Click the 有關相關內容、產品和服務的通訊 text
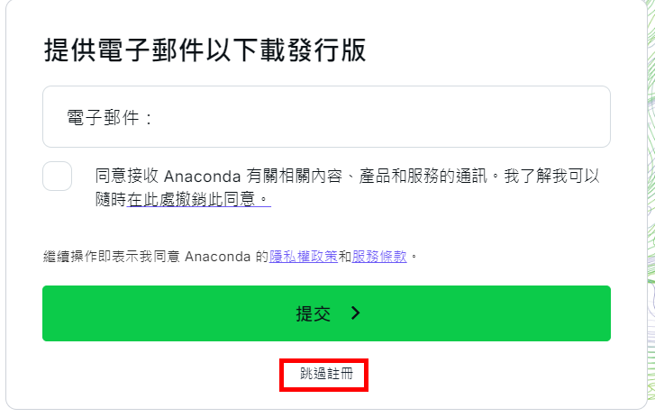Screen dimensions: 655x417 [x=367, y=177]
